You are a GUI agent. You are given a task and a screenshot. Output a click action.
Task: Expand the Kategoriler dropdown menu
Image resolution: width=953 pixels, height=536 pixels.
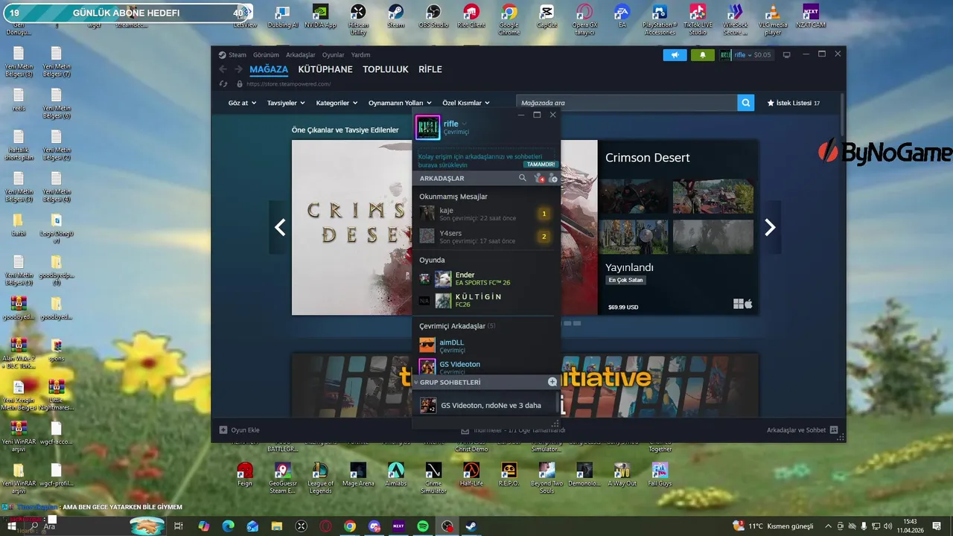click(337, 103)
